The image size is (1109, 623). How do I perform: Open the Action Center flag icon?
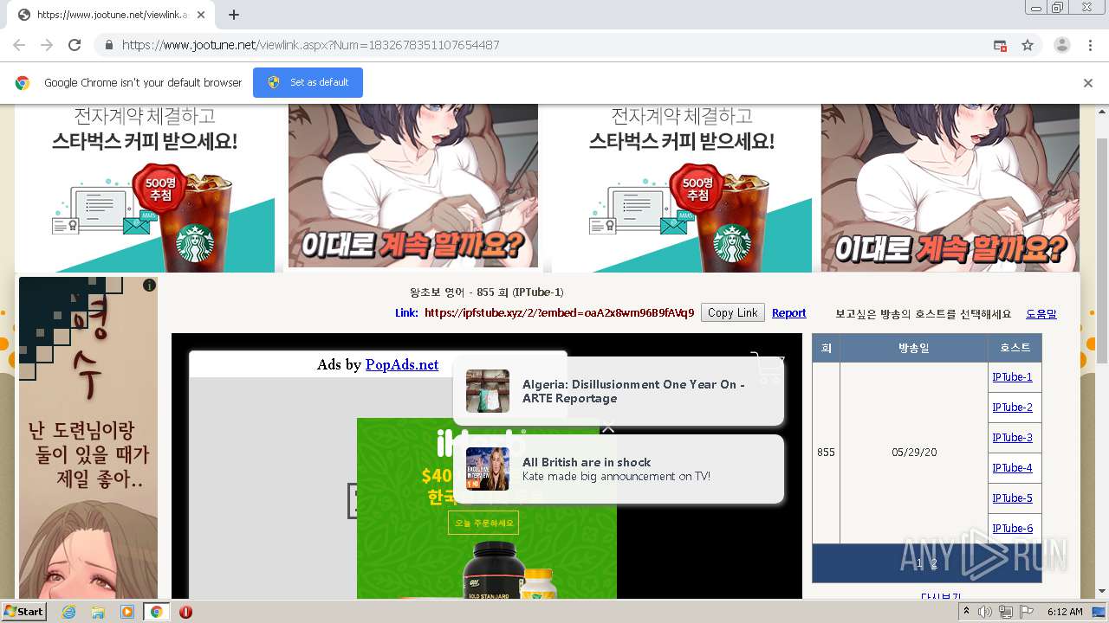pos(1027,612)
